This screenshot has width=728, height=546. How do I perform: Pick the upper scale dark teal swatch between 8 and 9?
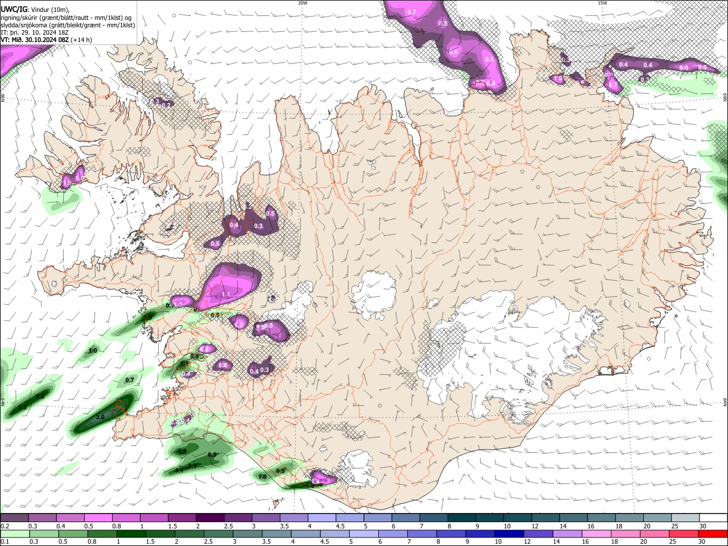coord(462,518)
